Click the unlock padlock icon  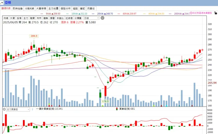216,13
